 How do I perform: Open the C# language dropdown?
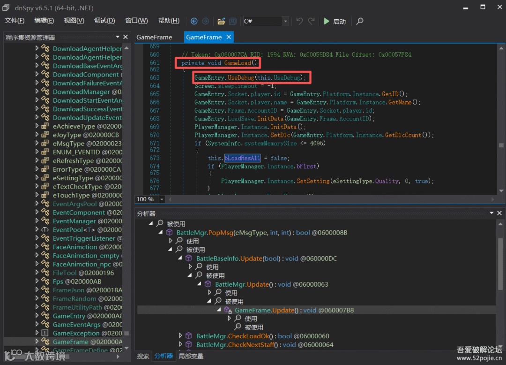point(285,21)
